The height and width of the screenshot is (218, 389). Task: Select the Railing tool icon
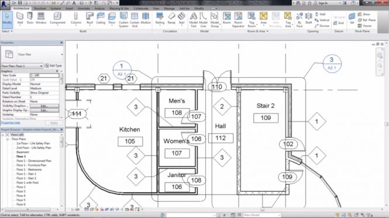pyautogui.click(x=160, y=18)
